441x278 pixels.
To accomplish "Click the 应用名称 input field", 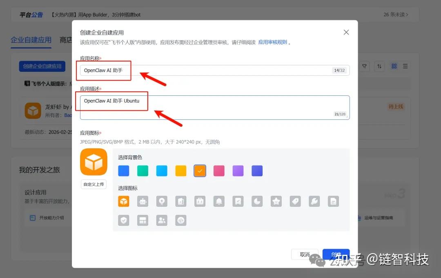I will coord(215,70).
